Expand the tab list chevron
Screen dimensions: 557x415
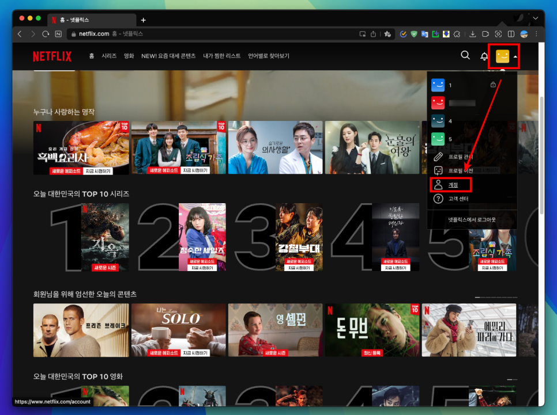click(x=535, y=18)
